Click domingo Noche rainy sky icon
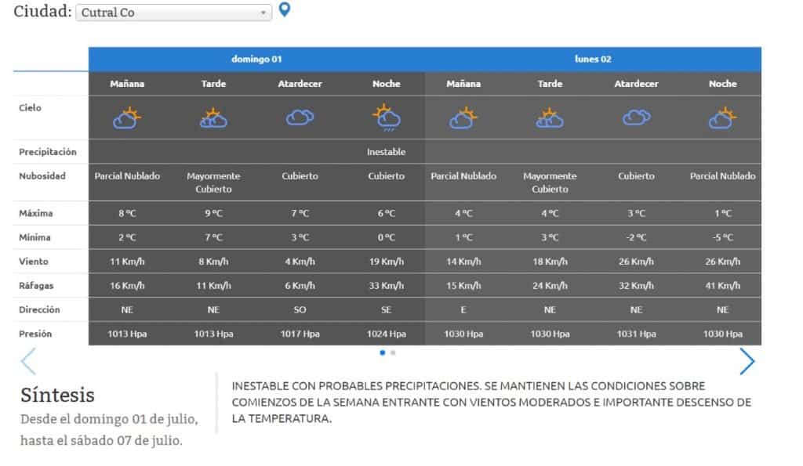The height and width of the screenshot is (466, 803). click(386, 117)
